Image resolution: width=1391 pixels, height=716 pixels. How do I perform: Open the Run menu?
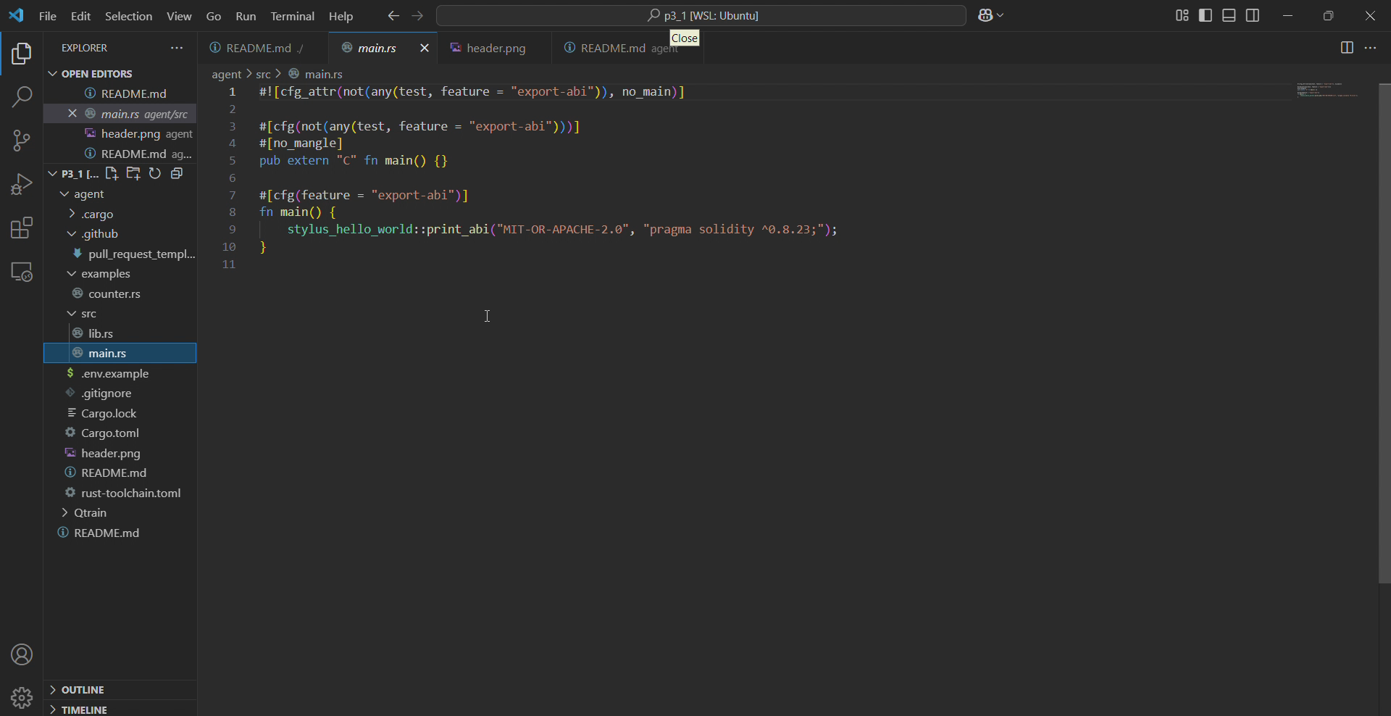pyautogui.click(x=246, y=16)
